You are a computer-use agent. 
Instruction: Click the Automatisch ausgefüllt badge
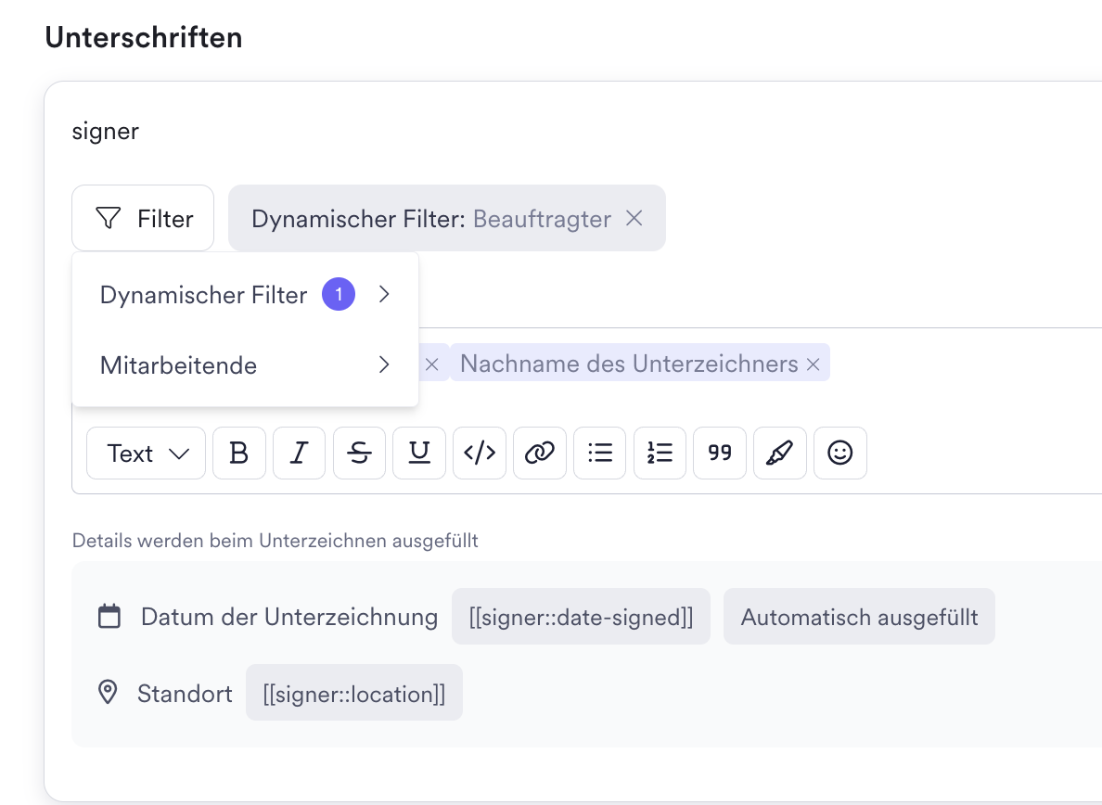point(860,617)
